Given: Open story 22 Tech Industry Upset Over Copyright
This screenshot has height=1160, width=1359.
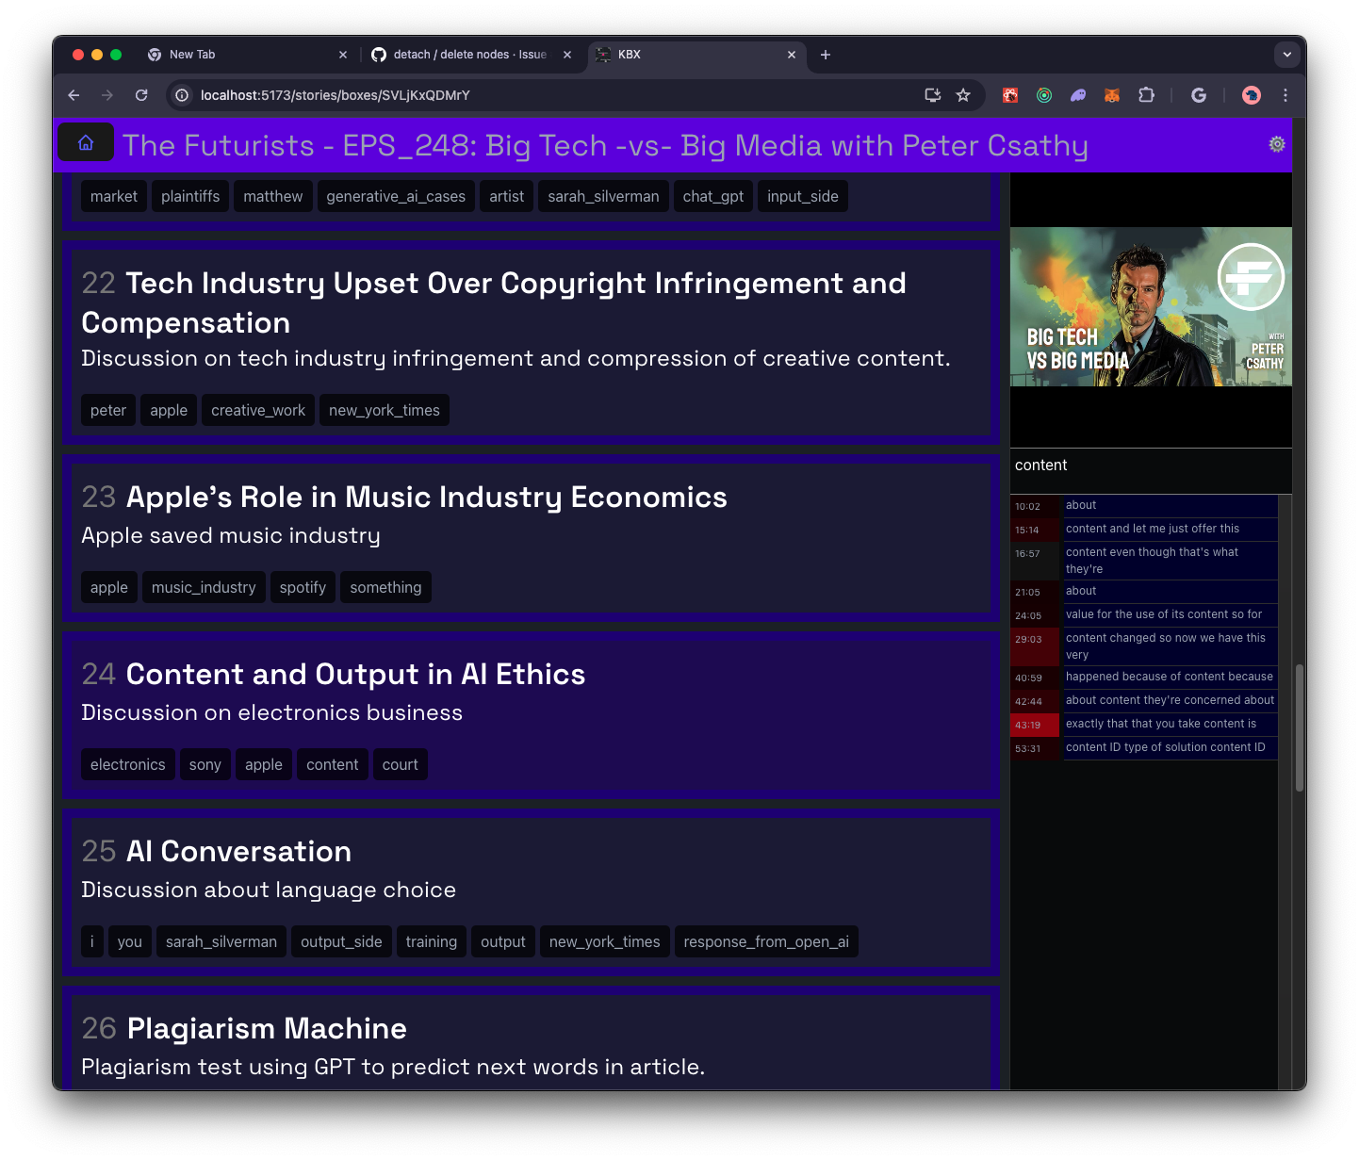Looking at the screenshot, I should tap(531, 342).
